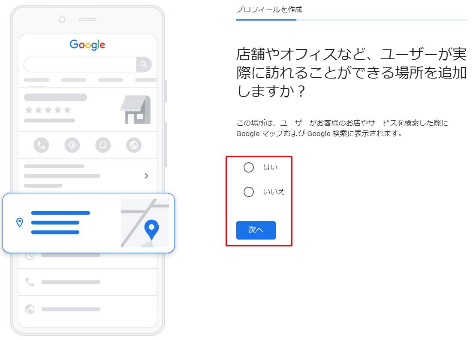Click the blue progress bar at top
This screenshot has height=340, width=473.
coord(266,20)
